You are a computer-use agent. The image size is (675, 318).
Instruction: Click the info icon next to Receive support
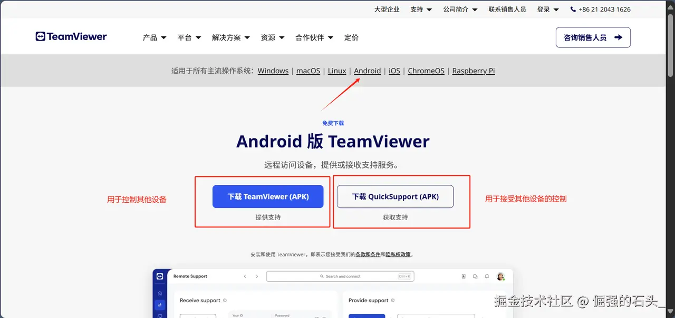point(225,301)
